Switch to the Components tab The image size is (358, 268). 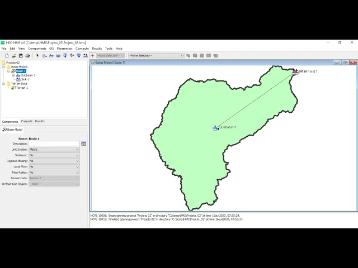point(10,122)
